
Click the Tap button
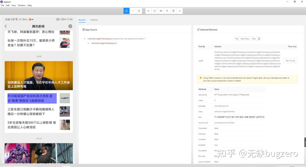click(x=237, y=38)
